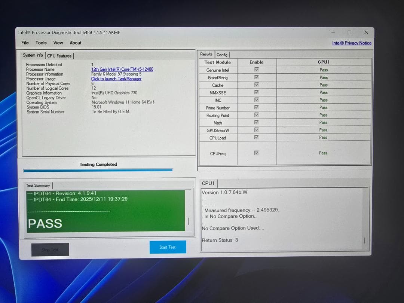Open the i5-12400 processor name link
The height and width of the screenshot is (303, 404).
tap(122, 69)
